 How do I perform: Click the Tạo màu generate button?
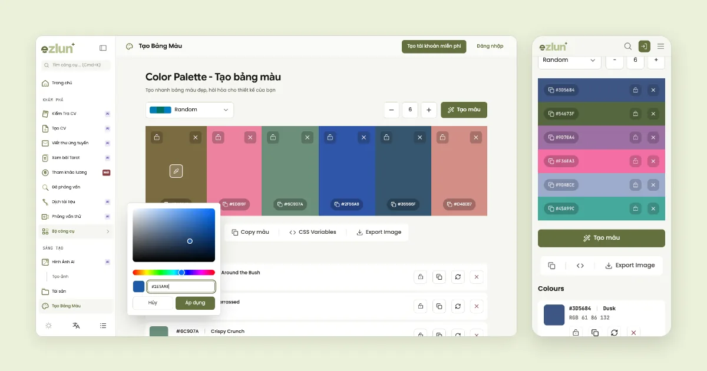tap(464, 110)
